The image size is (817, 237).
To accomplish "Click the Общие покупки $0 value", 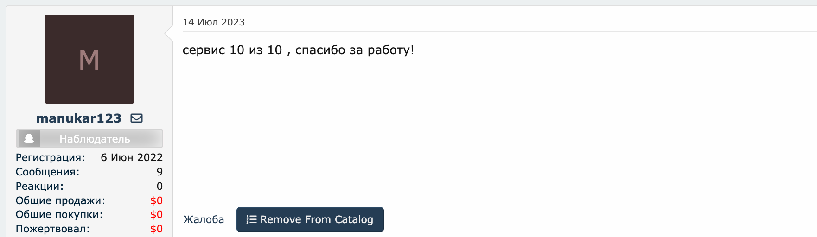I will 156,214.
